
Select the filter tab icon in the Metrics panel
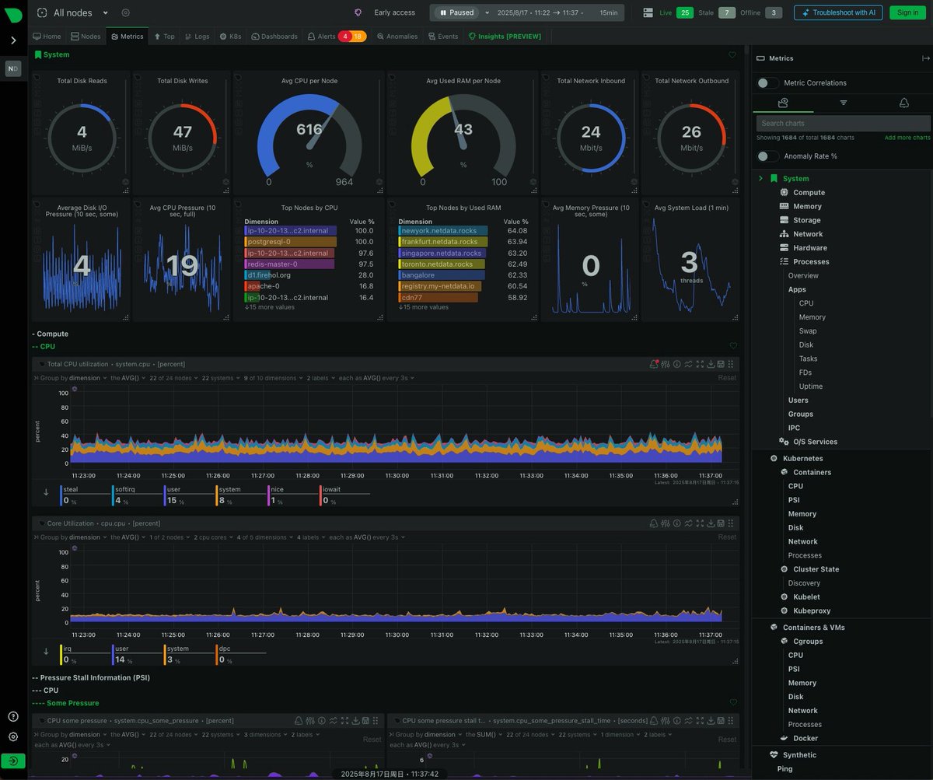(x=844, y=103)
